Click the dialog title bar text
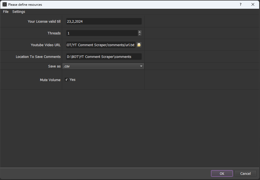This screenshot has height=180, width=260. pos(25,5)
